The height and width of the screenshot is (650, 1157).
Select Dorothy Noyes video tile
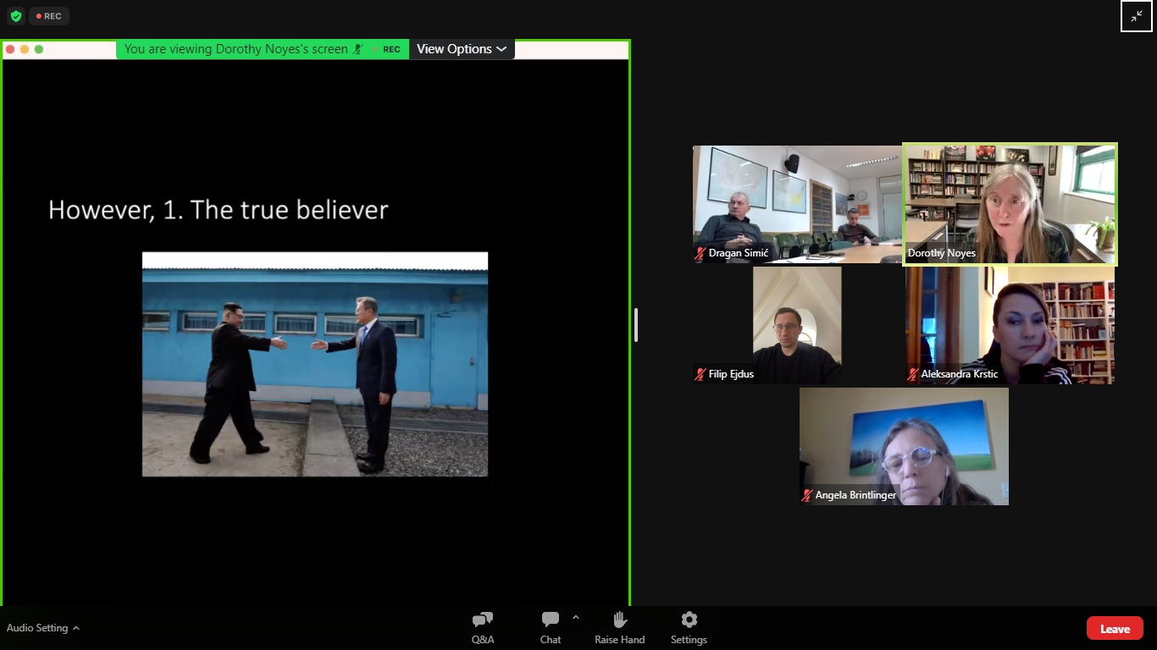[x=1010, y=204]
